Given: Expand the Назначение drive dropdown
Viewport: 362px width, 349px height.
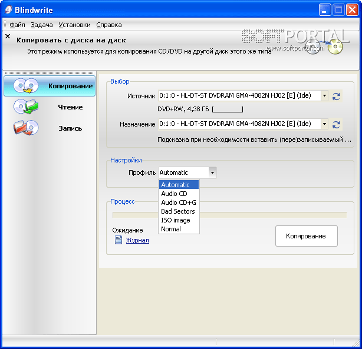Looking at the screenshot, I should coord(324,124).
